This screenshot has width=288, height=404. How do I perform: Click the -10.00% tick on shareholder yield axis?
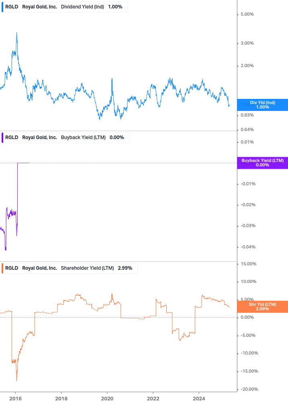249,353
